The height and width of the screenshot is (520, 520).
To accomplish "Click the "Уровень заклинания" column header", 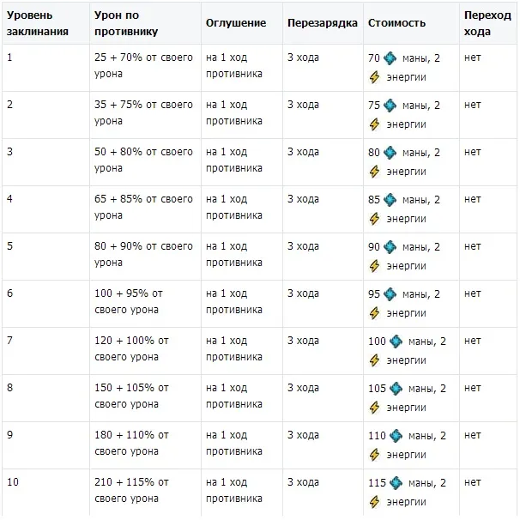I will tap(33, 24).
